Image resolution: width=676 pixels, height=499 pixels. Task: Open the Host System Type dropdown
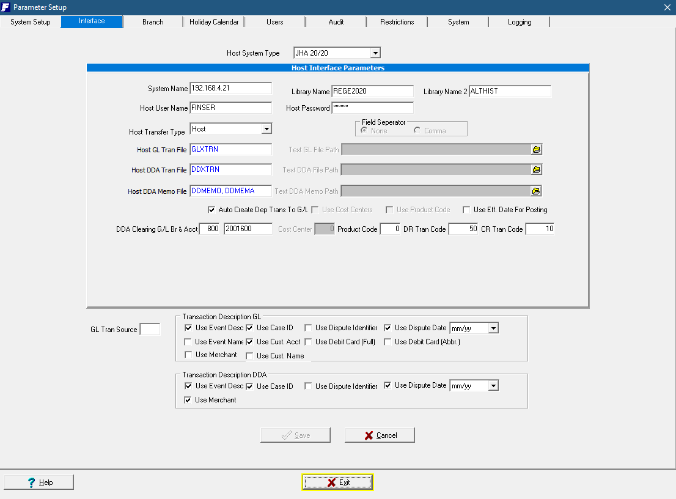375,53
